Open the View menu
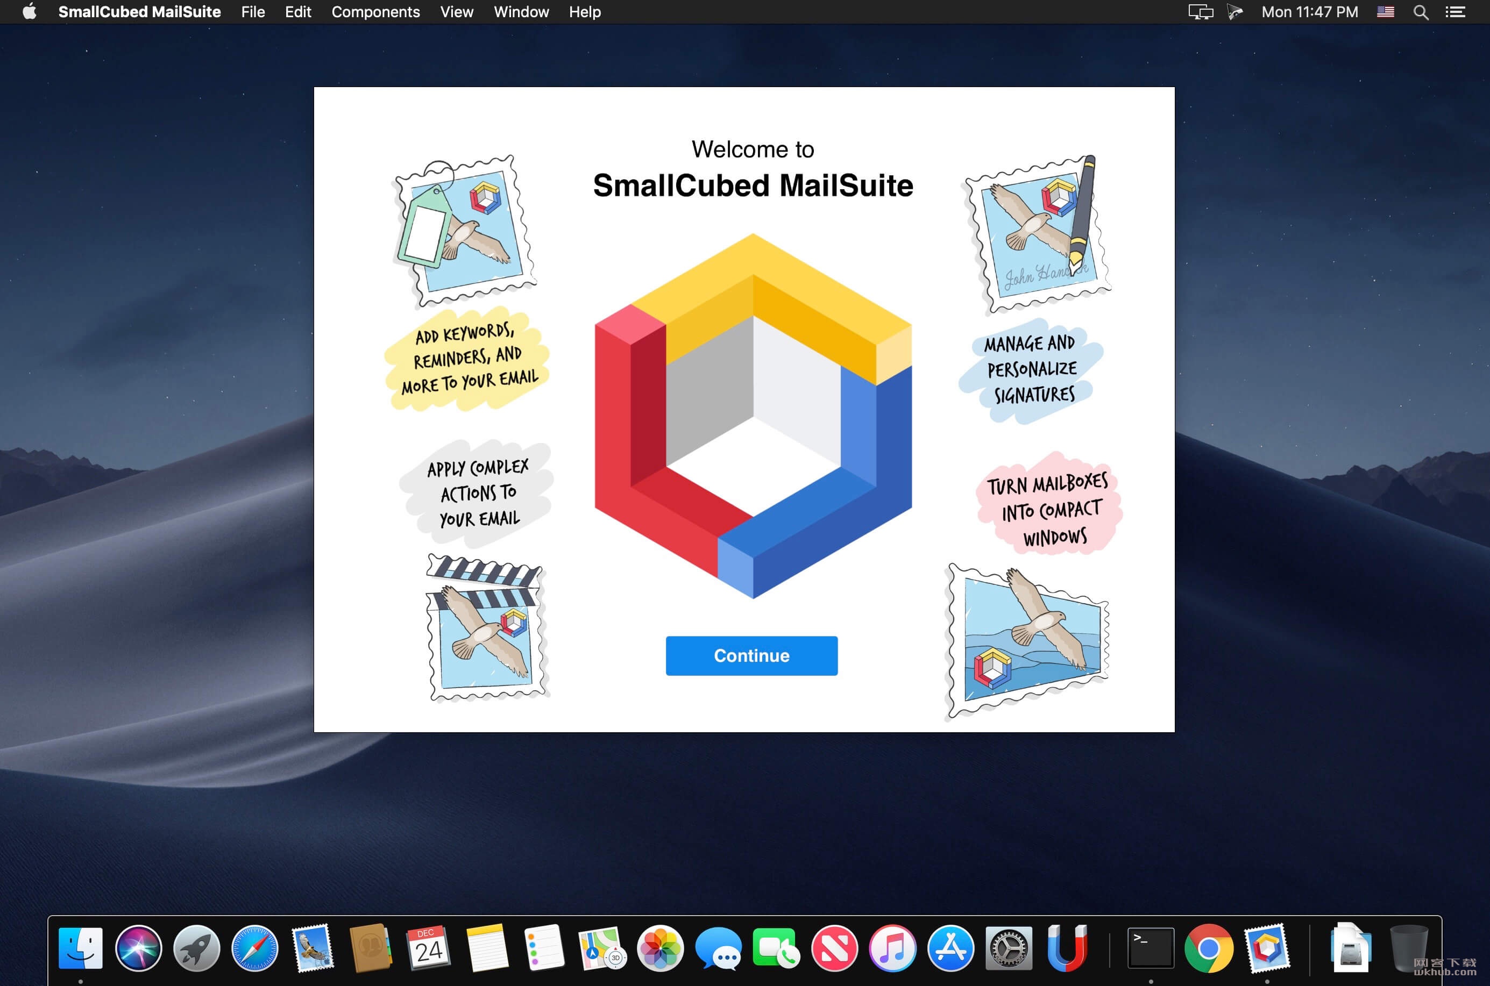Screen dimensions: 1490x986 click(456, 12)
